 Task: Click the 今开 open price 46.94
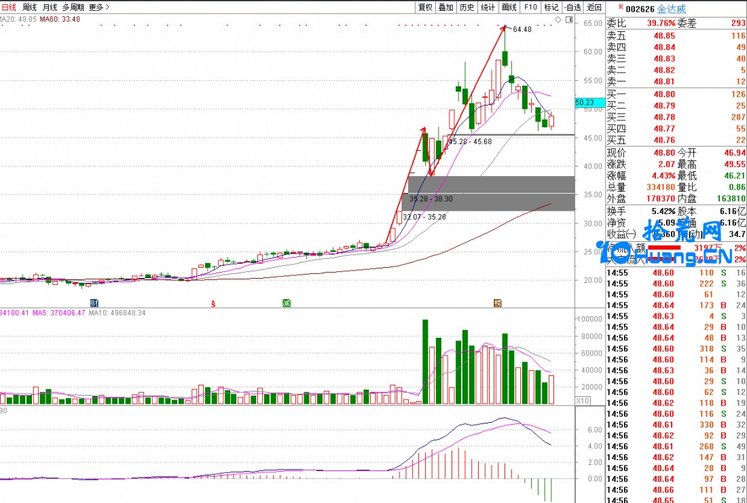(x=735, y=153)
